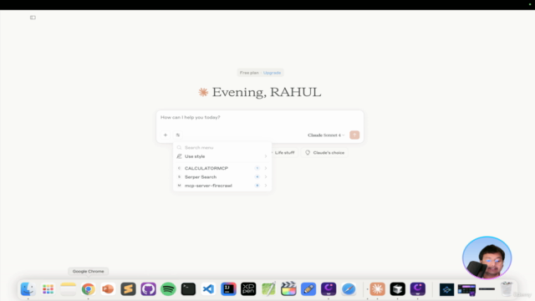The width and height of the screenshot is (535, 301).
Task: Open the green sketch pen app in the dock
Action: point(268,289)
